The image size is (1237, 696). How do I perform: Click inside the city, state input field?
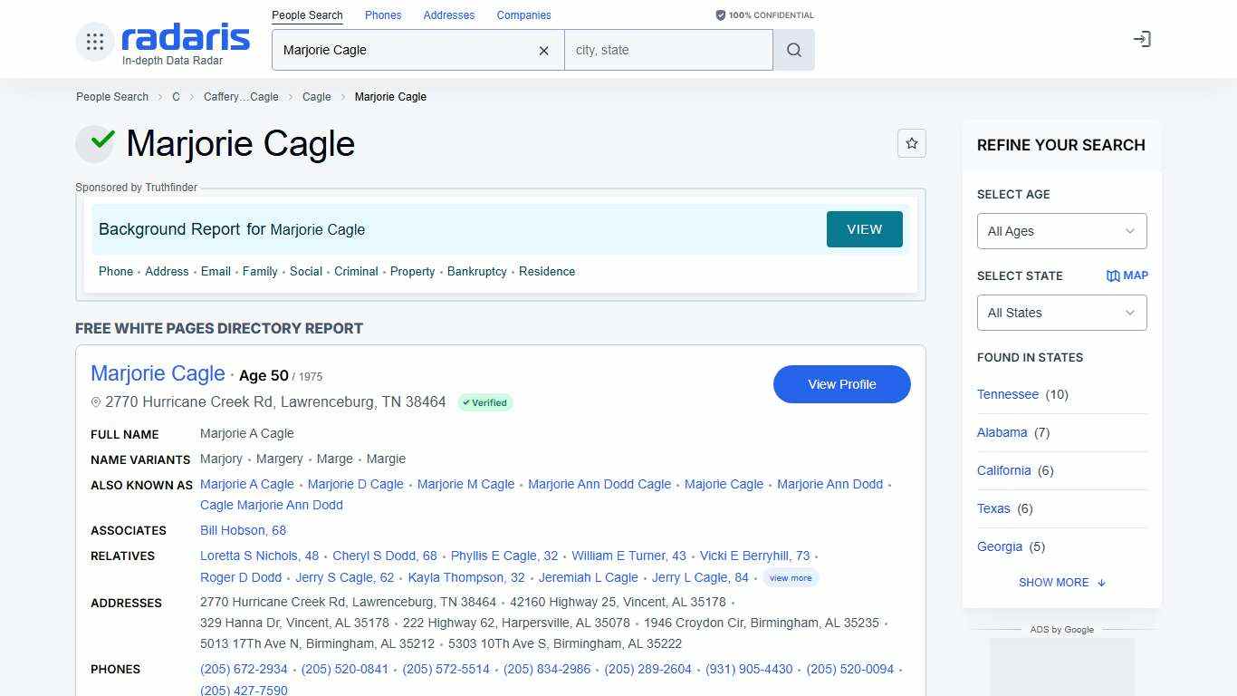[668, 50]
